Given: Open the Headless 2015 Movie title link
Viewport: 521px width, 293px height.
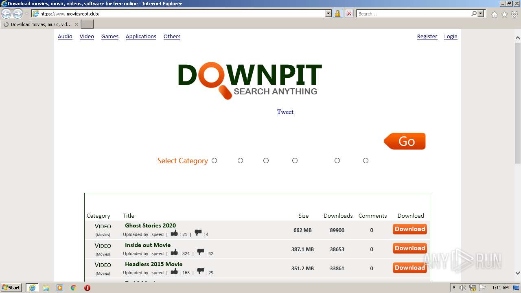Looking at the screenshot, I should click(x=153, y=264).
